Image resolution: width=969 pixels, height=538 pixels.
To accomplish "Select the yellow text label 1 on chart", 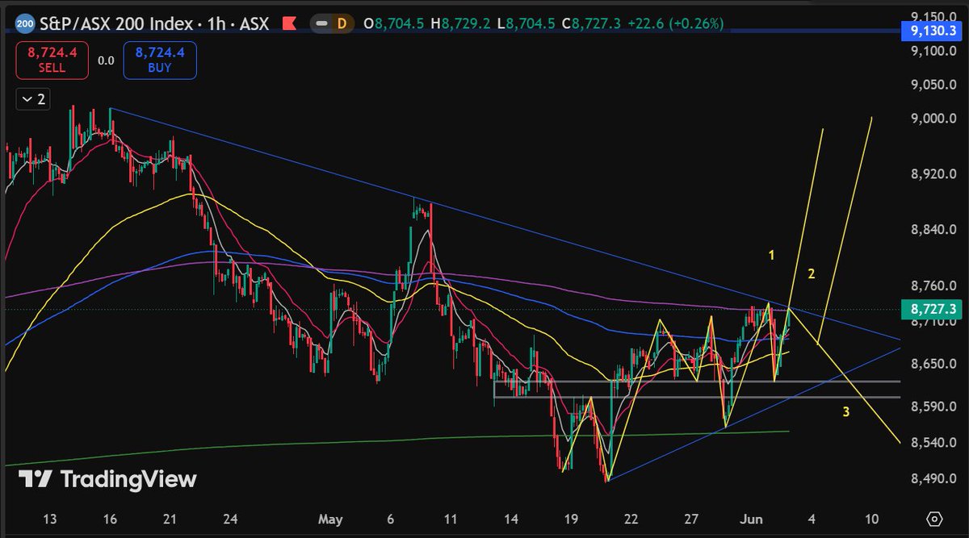I will pyautogui.click(x=772, y=255).
